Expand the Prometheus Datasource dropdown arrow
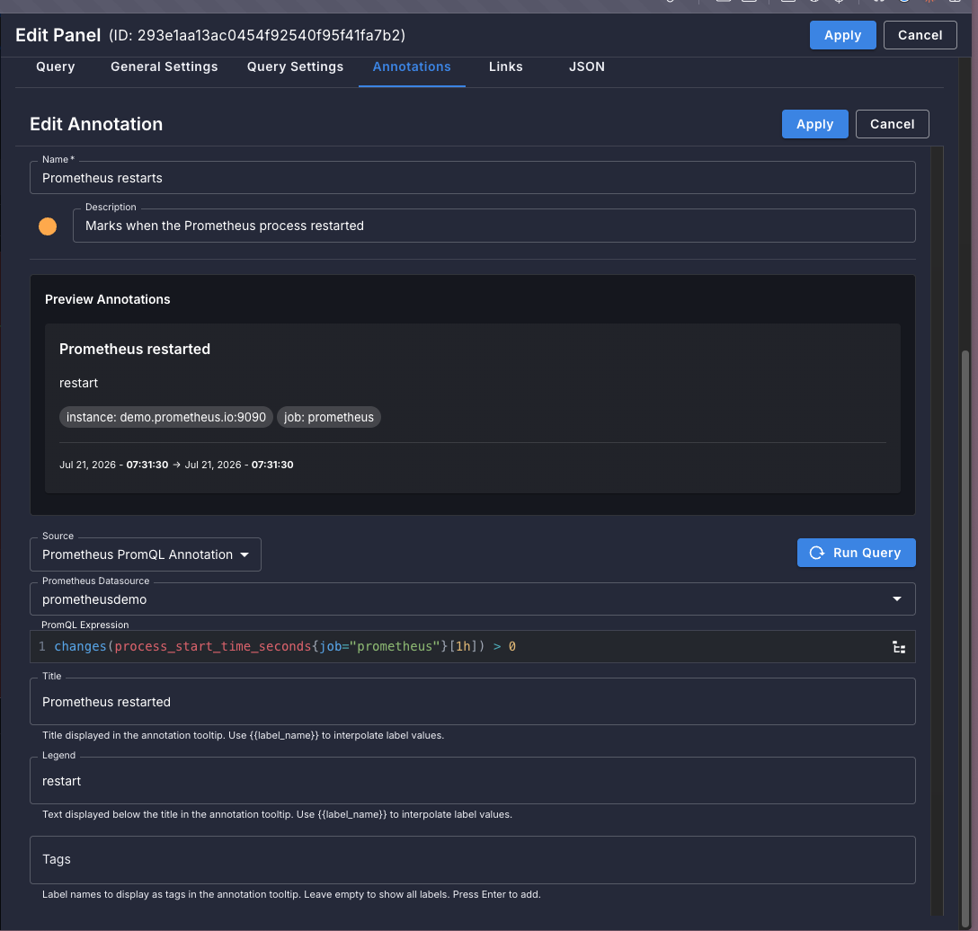Screen dimensions: 978x931 pos(897,599)
